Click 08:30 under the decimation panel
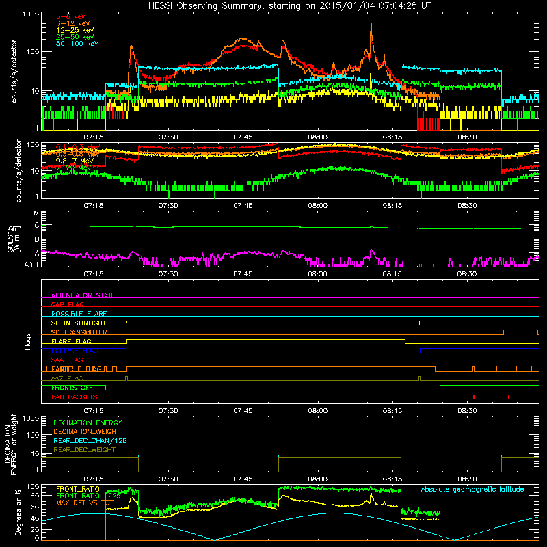Image resolution: width=547 pixels, height=547 pixels. tap(467, 479)
